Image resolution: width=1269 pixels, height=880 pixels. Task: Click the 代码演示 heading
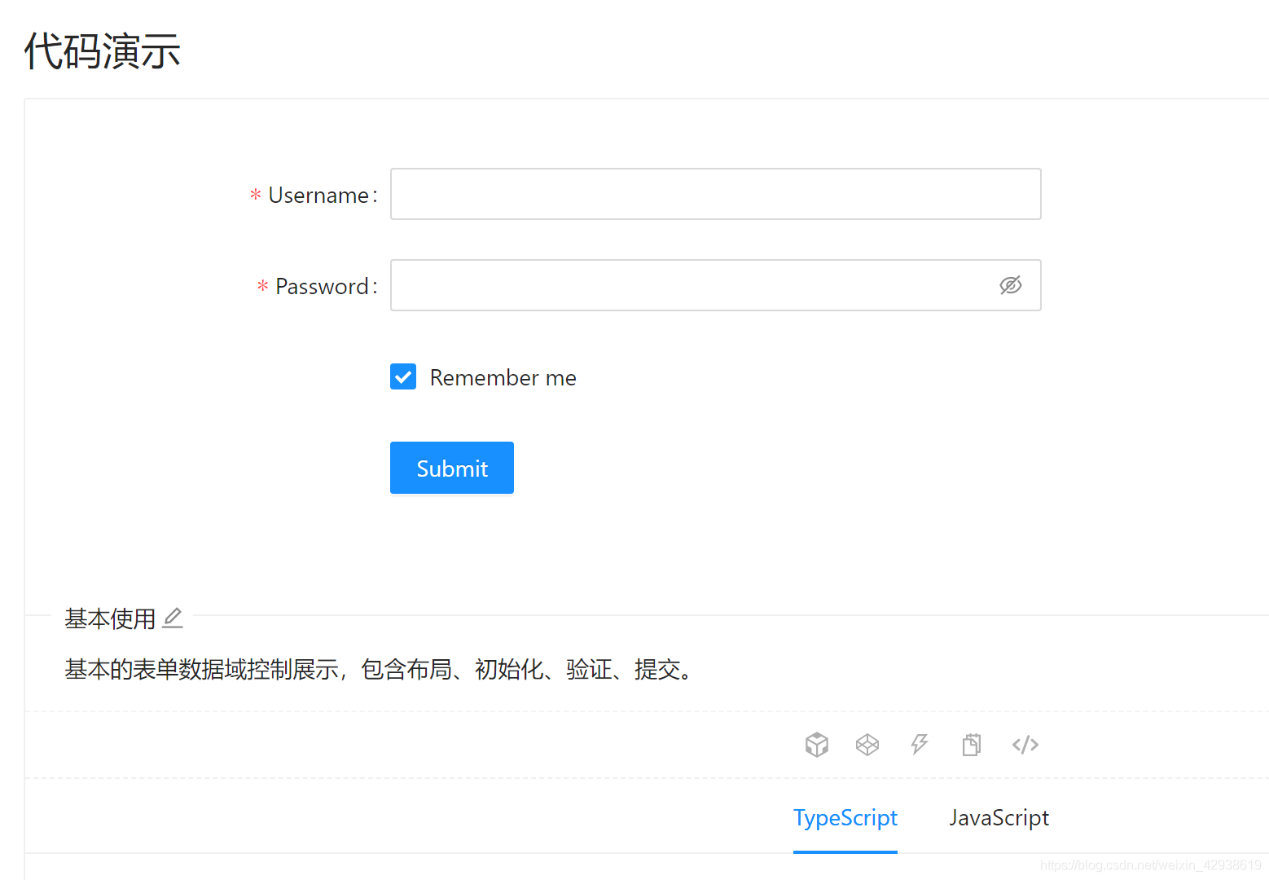click(103, 51)
